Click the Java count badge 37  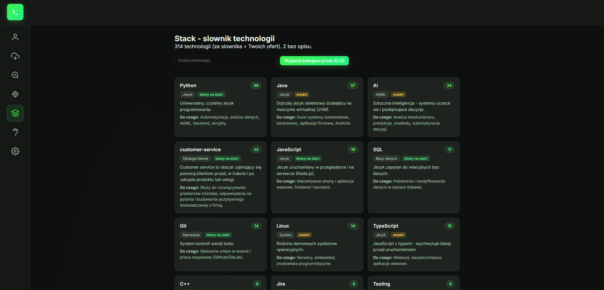353,86
